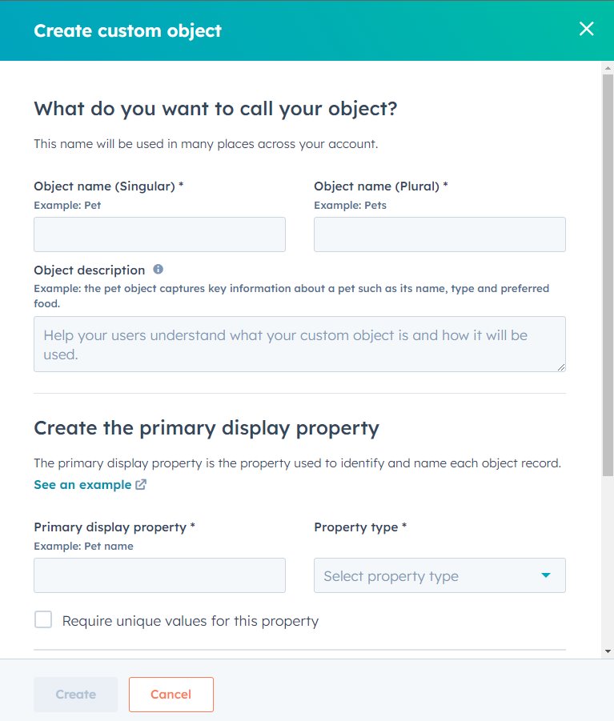Click the teal caret on the Property type selector

pyautogui.click(x=546, y=575)
